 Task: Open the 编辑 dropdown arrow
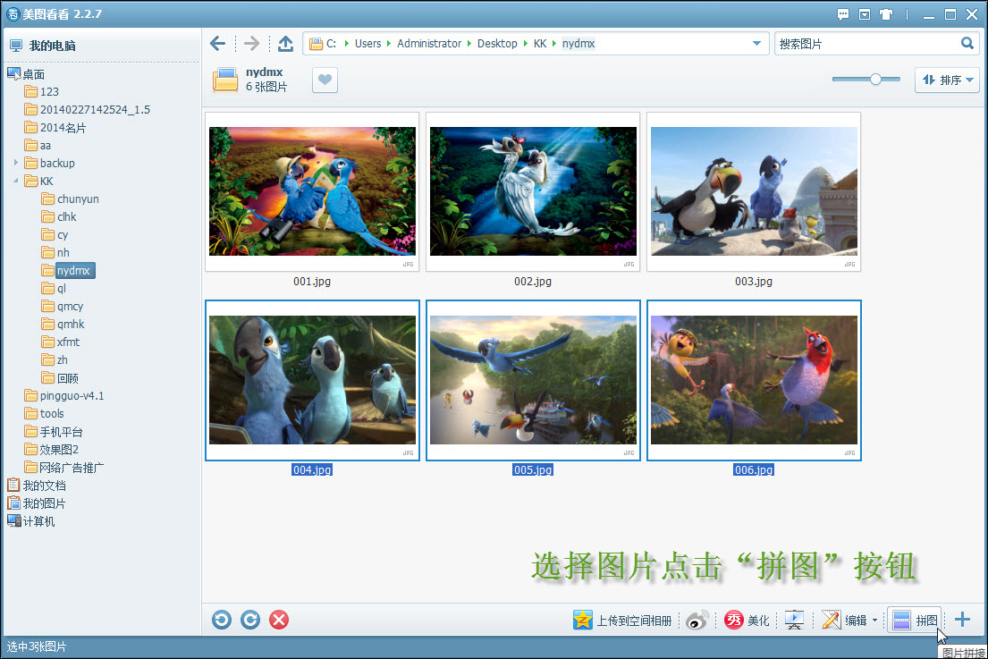875,621
